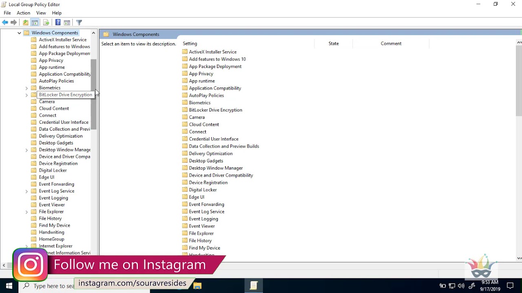Open File Explorer from the taskbar
The image size is (522, 293).
pos(197,286)
